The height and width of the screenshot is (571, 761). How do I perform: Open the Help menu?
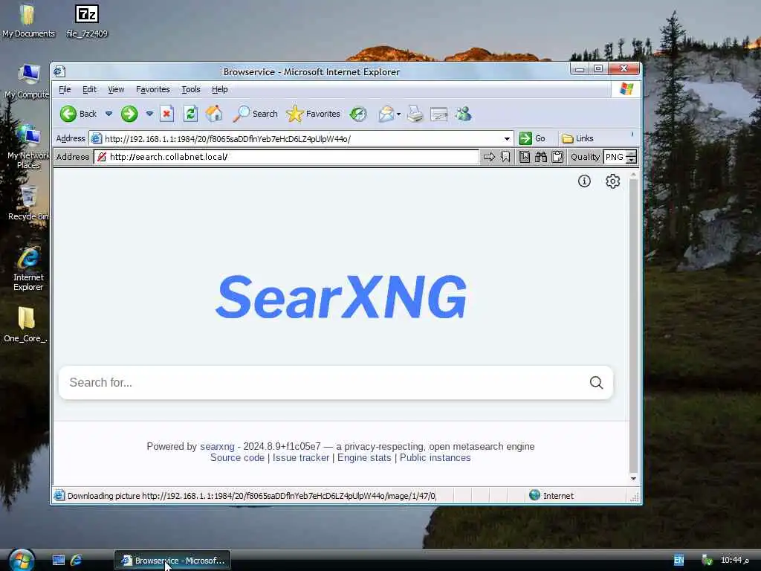220,89
